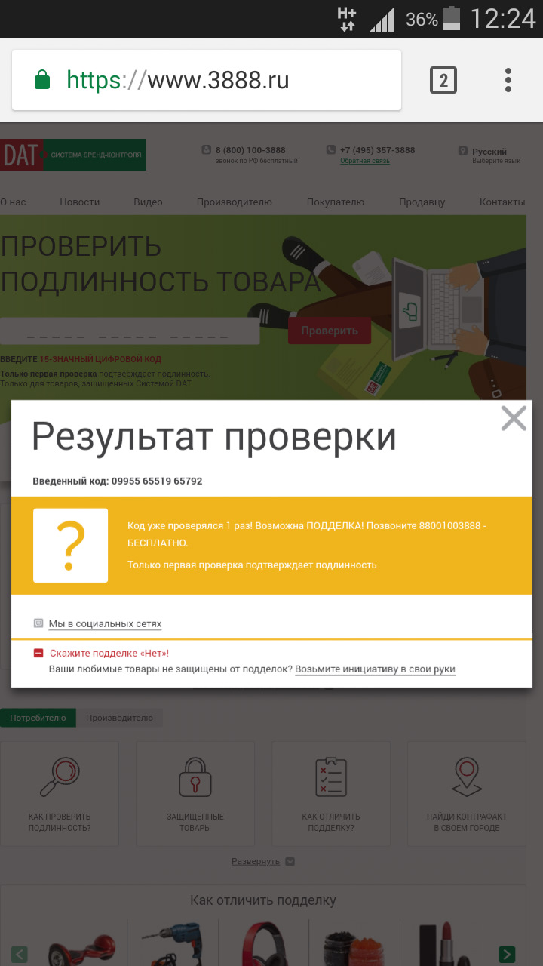Open the Новости menu item

click(80, 202)
